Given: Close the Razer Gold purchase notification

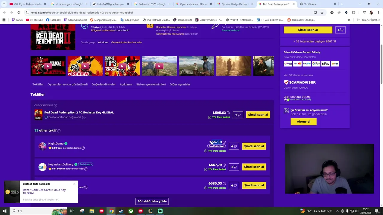Looking at the screenshot, I should pyautogui.click(x=74, y=184).
